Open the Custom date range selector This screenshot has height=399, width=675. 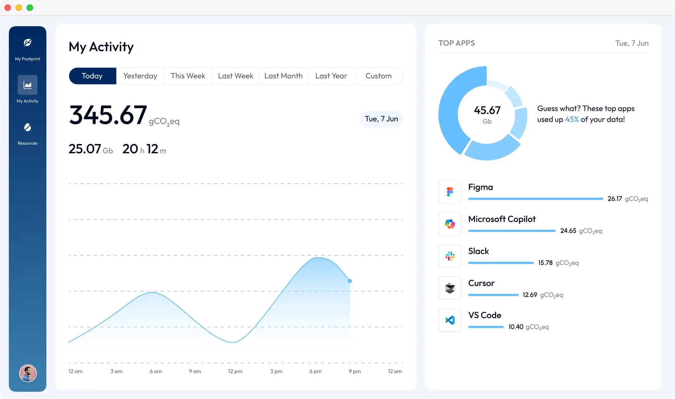(379, 76)
